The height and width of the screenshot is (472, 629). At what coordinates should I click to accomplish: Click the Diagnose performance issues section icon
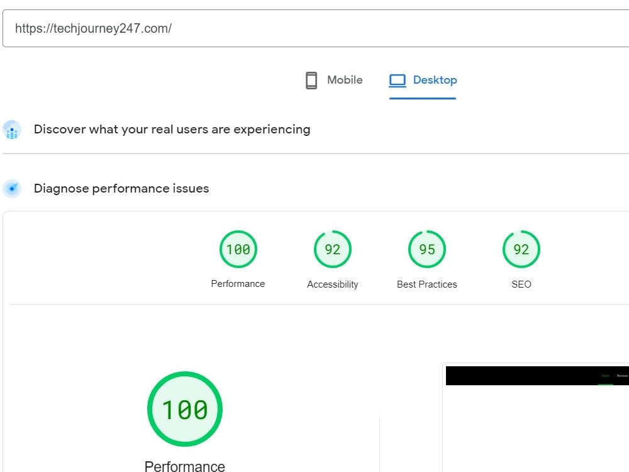point(12,188)
